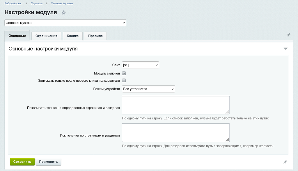
Task: Open the Сервисы breadcrumb link
Action: (36, 3)
